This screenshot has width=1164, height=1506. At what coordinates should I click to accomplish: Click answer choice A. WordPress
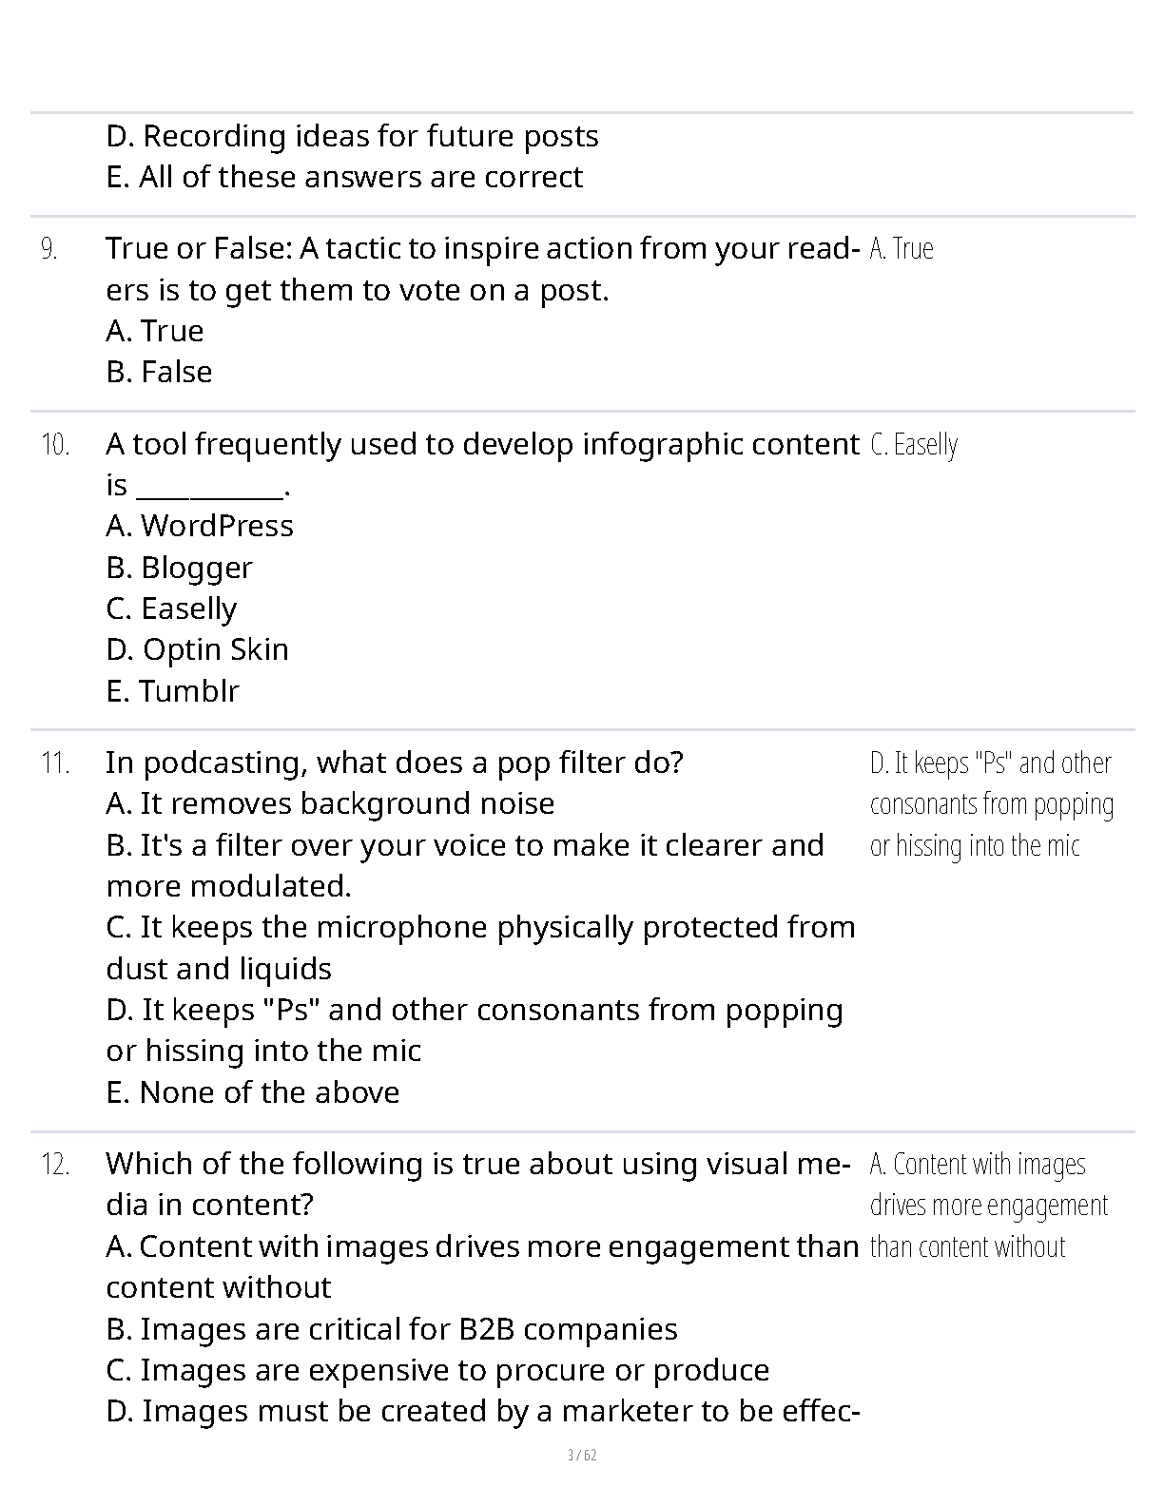tap(200, 526)
